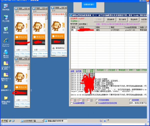The width and height of the screenshot is (150, 126).
Task: Click remote desktop horizontal scrollbar left arrow
Action: [2, 124]
